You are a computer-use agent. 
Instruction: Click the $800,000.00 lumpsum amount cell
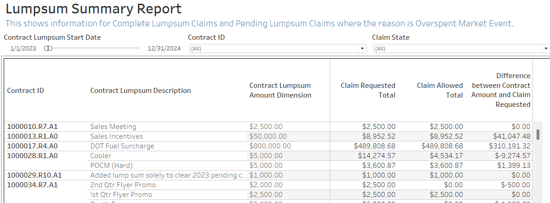270,146
